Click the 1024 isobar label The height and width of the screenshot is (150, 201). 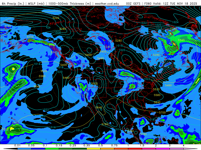coord(175,22)
